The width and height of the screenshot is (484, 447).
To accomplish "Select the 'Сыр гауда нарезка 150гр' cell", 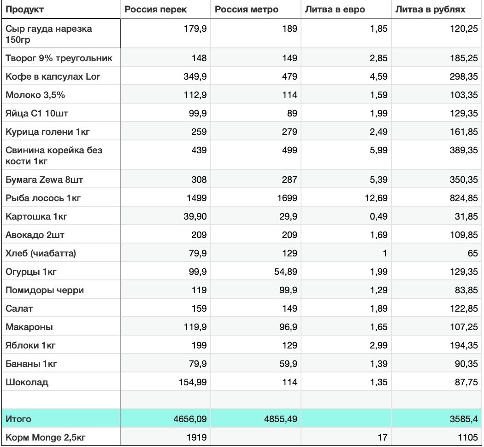I will point(60,34).
